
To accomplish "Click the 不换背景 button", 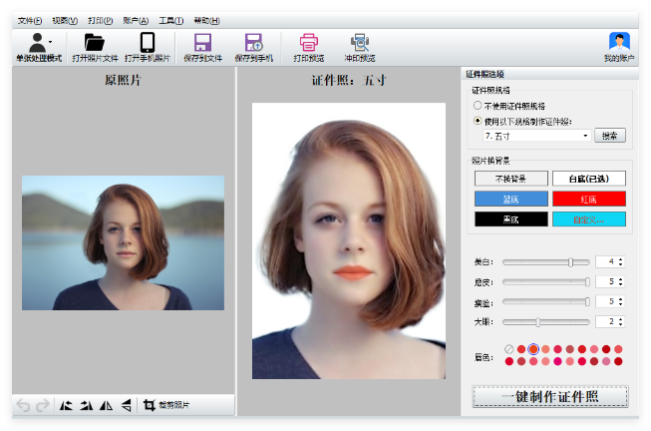I will point(511,179).
